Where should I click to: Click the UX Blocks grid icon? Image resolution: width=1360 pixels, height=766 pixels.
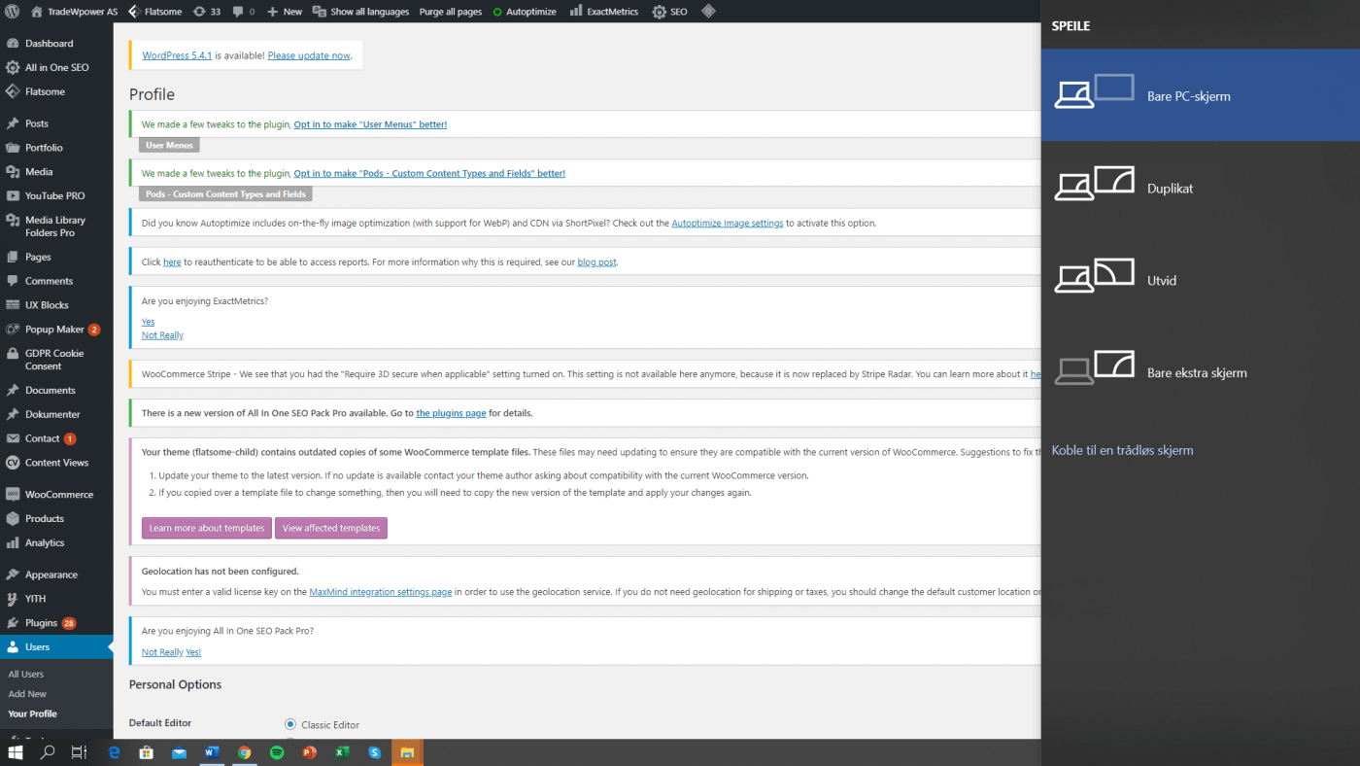[13, 305]
